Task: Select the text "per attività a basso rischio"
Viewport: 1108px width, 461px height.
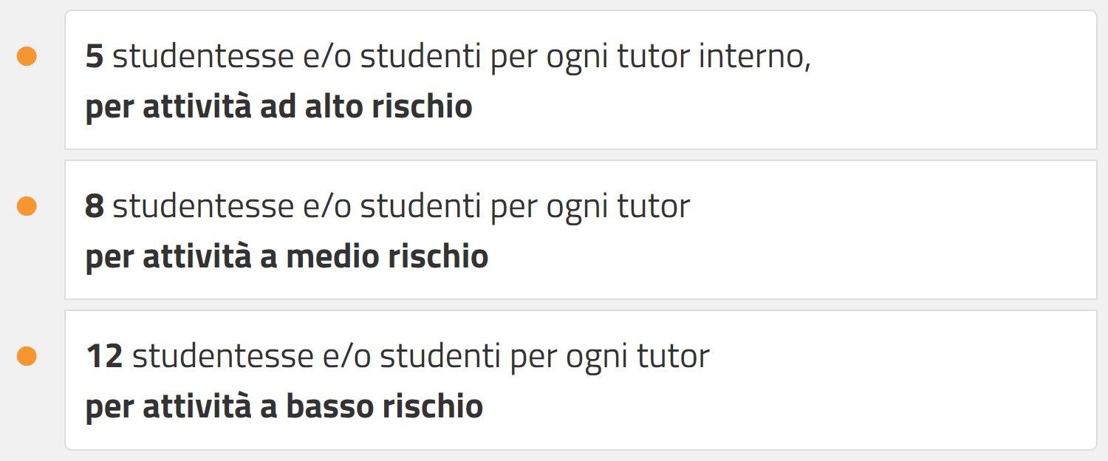Action: 284,407
